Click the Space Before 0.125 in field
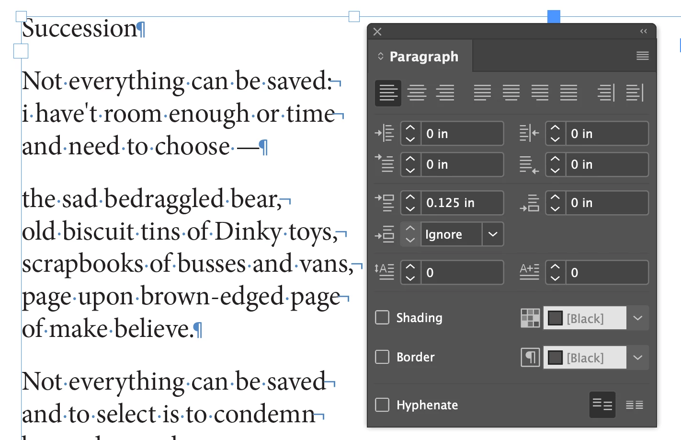The width and height of the screenshot is (681, 440). coord(462,202)
